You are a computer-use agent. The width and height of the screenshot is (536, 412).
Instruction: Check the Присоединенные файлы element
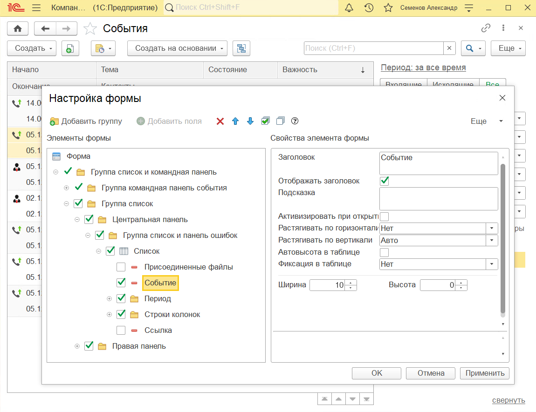(x=121, y=267)
